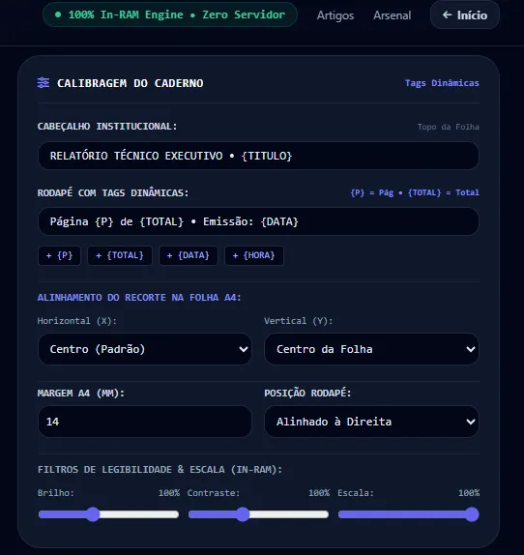524x555 pixels.
Task: Focus the Cabeçalho Institucional text field
Action: 258,156
